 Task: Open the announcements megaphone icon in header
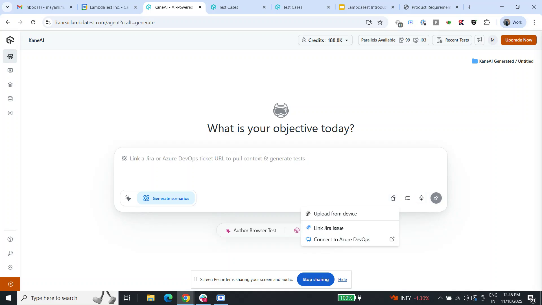(479, 40)
